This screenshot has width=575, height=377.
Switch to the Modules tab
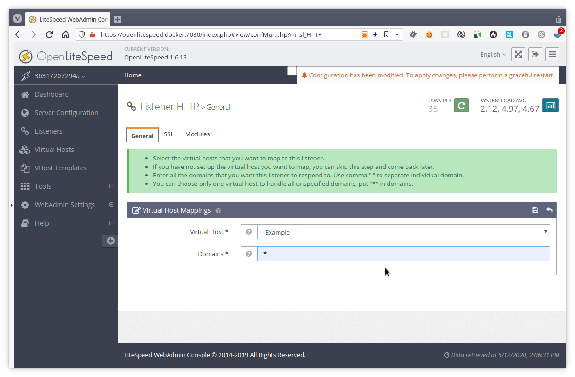tap(197, 134)
